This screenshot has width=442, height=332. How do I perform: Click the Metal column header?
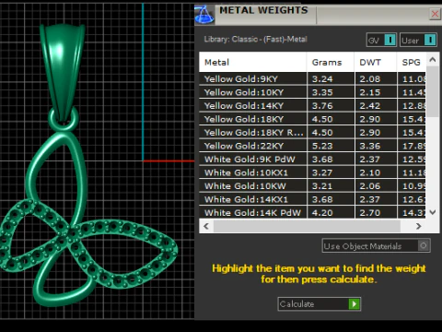(x=252, y=63)
